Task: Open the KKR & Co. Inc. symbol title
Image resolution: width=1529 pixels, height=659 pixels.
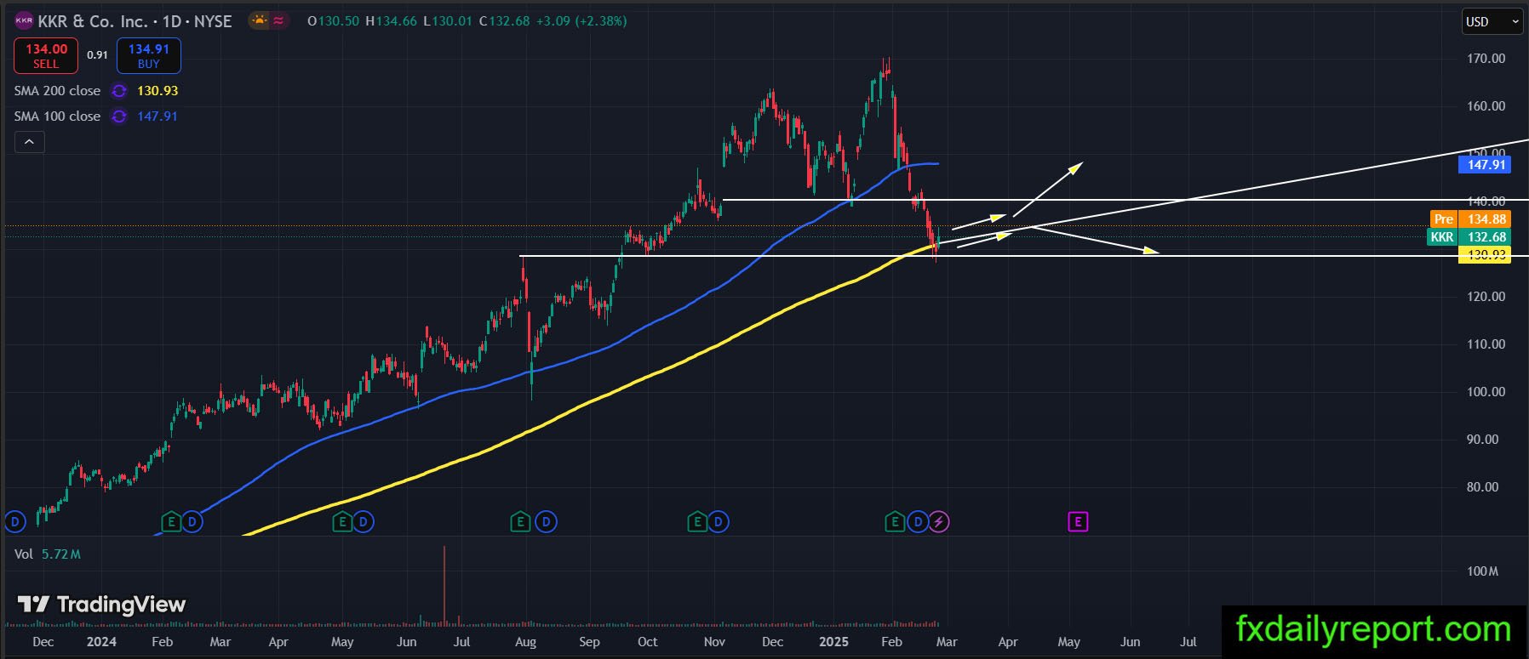Action: (x=135, y=21)
